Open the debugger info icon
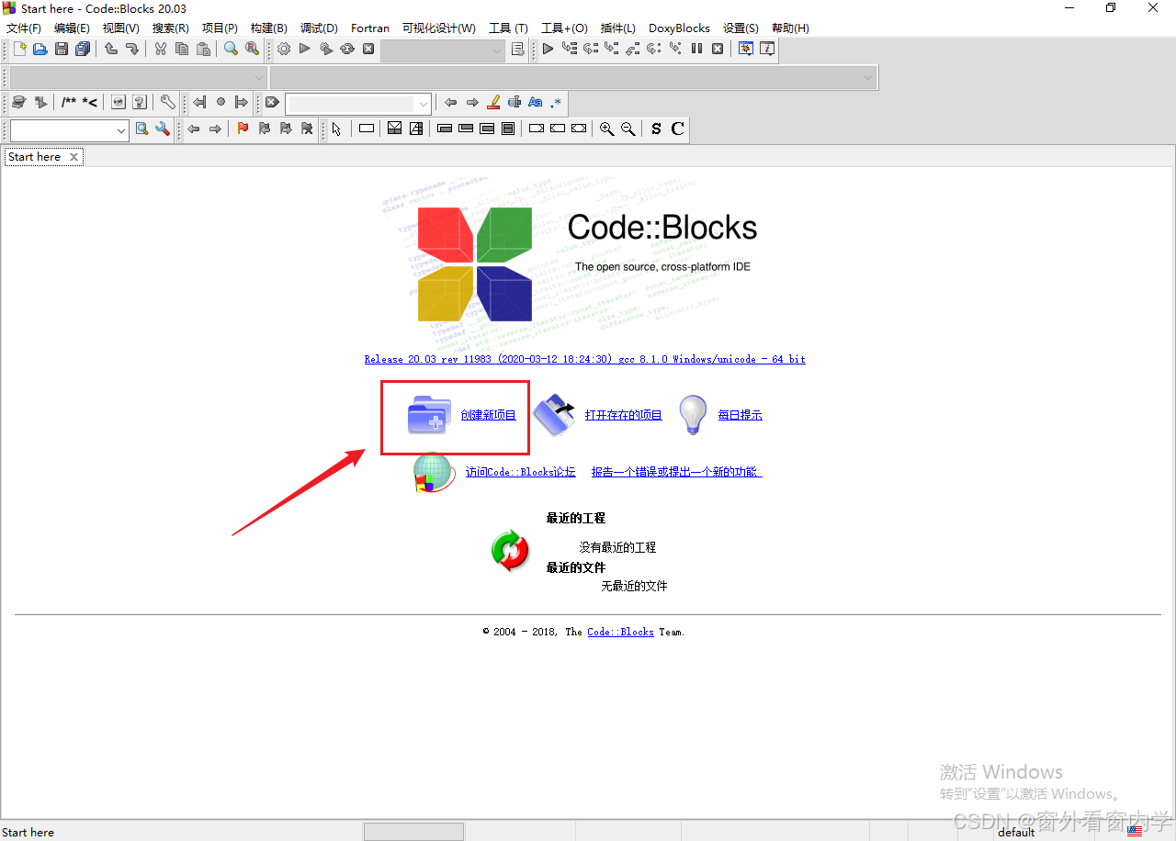The image size is (1176, 841). [x=767, y=50]
